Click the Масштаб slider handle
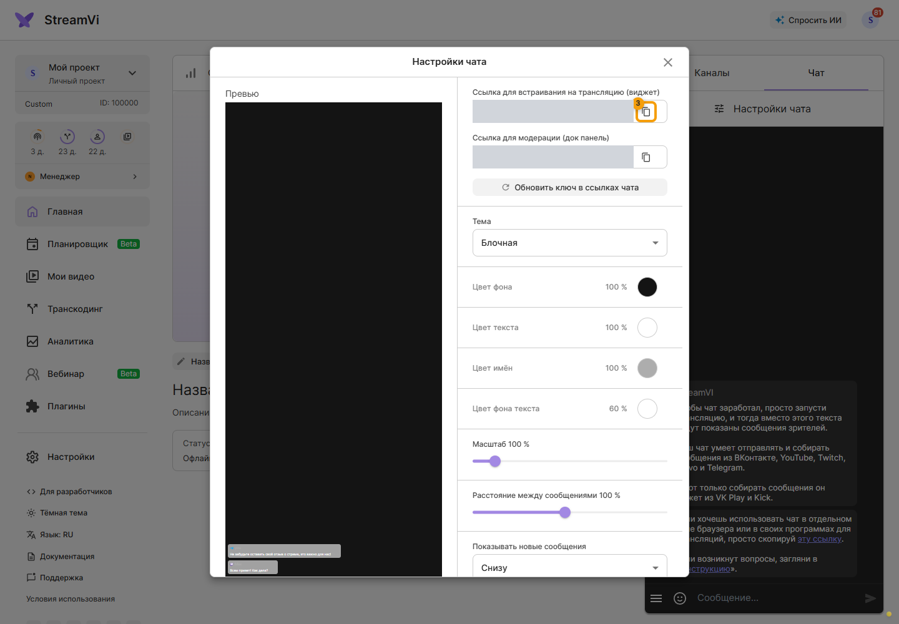Viewport: 899px width, 624px height. (495, 461)
